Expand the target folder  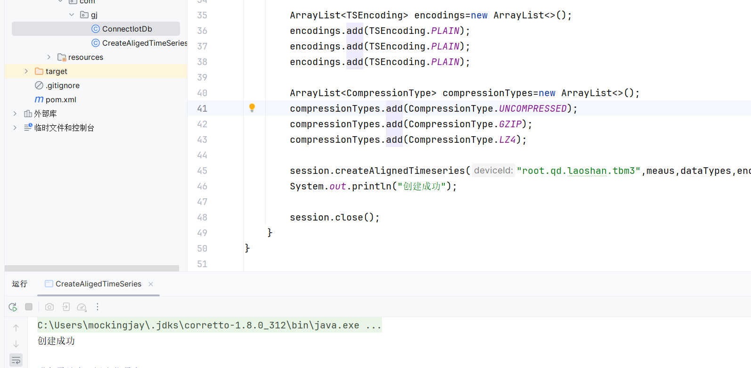pos(26,71)
